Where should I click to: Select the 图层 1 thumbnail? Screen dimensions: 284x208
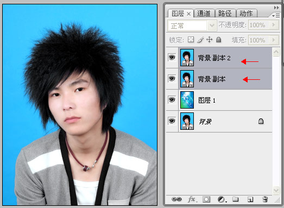coord(187,100)
